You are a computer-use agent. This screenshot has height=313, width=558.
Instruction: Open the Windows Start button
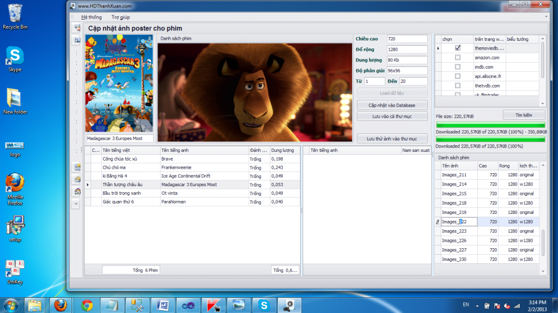[x=11, y=305]
